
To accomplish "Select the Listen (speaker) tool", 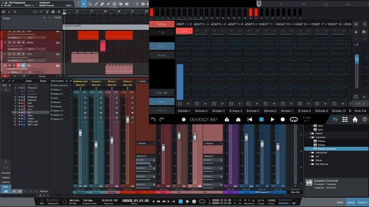I will (127, 4).
